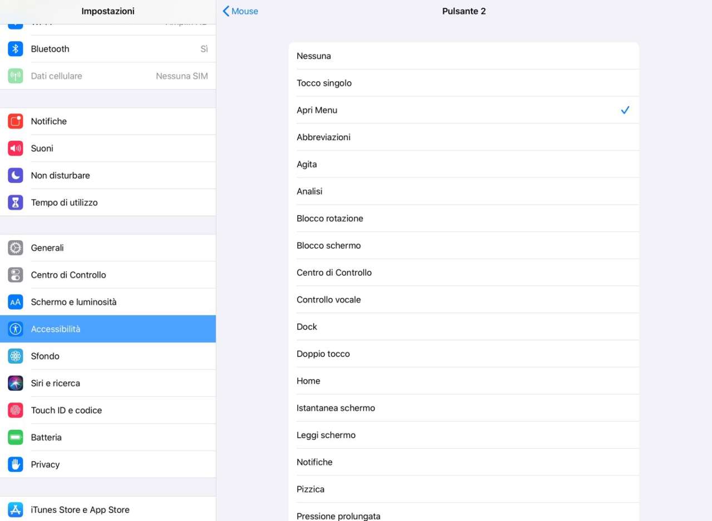Screen dimensions: 712x521
Task: Tap the Sfondo flower icon
Action: coord(16,356)
